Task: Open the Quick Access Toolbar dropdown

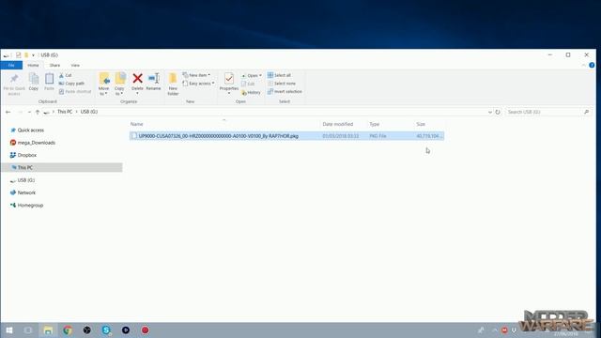Action: click(33, 55)
